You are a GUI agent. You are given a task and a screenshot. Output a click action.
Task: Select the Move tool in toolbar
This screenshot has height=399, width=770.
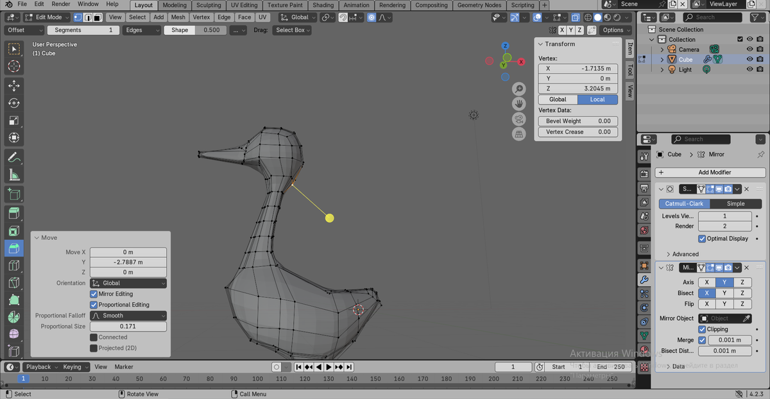pyautogui.click(x=13, y=85)
